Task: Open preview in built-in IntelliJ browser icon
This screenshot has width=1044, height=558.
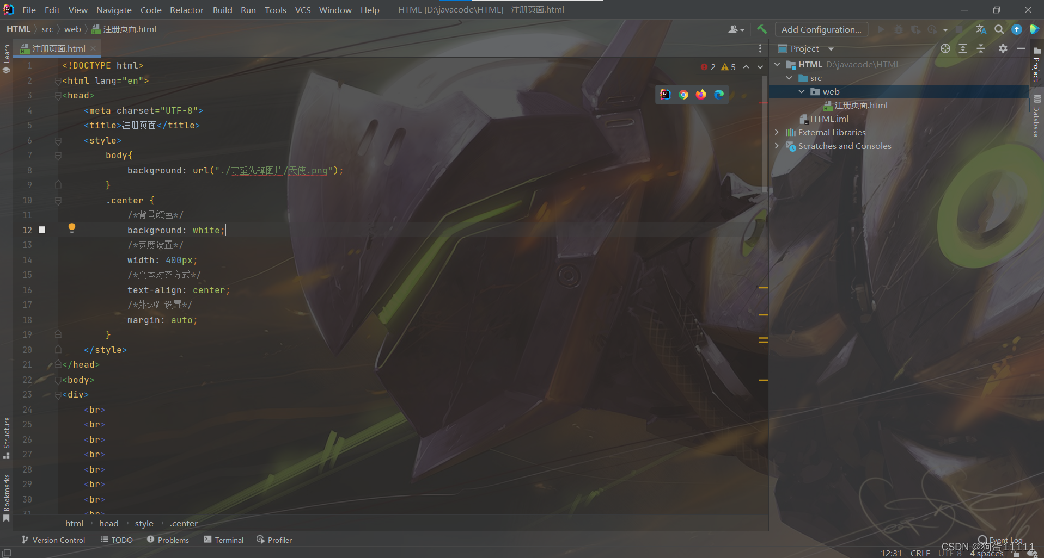Action: point(666,95)
